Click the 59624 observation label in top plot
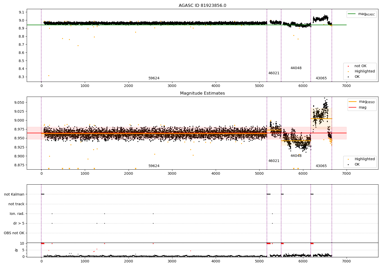Screen dimensions: 382x267 pyautogui.click(x=154, y=78)
